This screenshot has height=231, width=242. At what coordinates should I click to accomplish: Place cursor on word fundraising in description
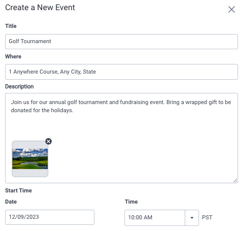click(134, 102)
